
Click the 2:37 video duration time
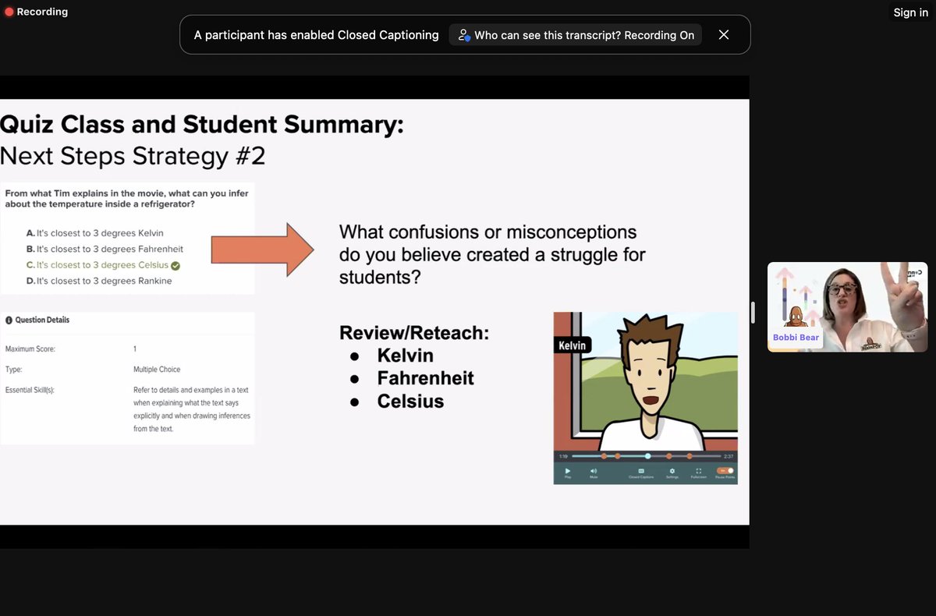tap(729, 456)
